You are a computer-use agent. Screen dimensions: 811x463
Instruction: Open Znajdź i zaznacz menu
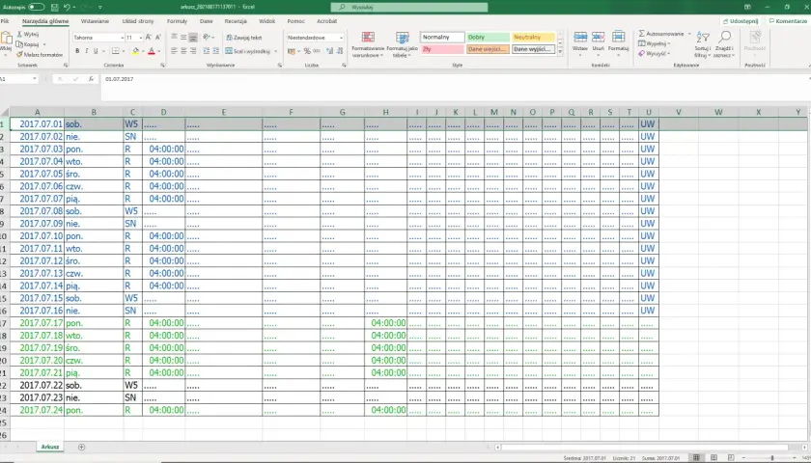tap(723, 44)
